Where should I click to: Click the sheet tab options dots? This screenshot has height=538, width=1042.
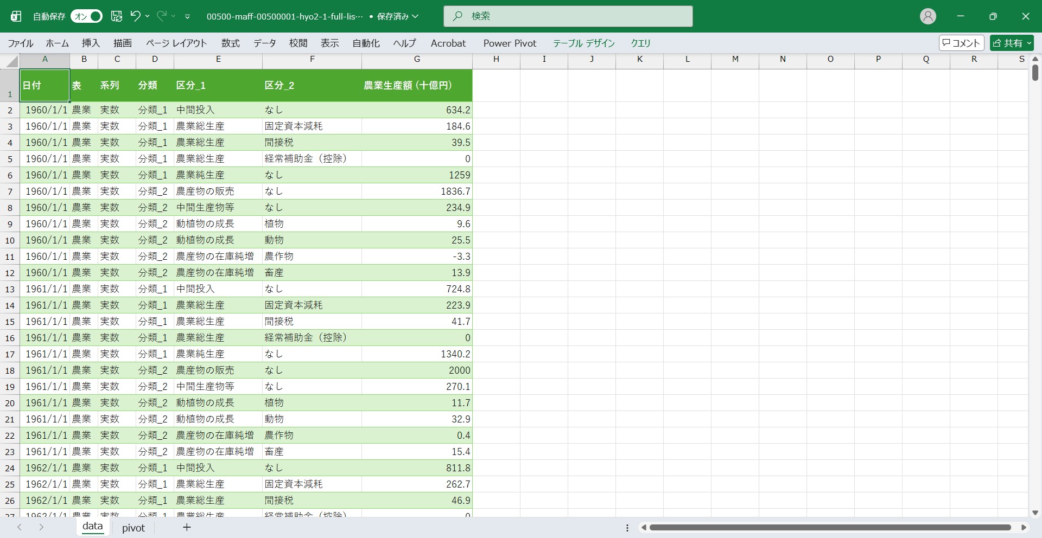tap(627, 528)
